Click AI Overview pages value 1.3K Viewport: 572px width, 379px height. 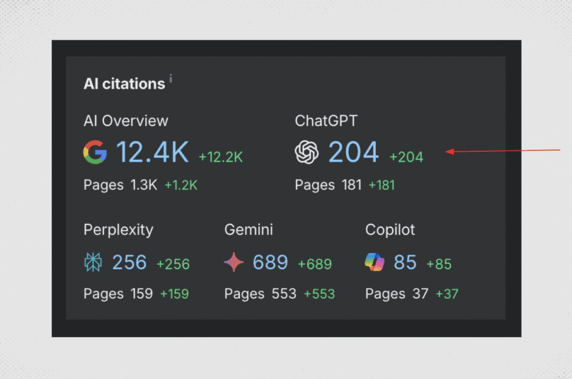click(144, 185)
